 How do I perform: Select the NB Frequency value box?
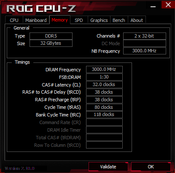[x=145, y=51]
